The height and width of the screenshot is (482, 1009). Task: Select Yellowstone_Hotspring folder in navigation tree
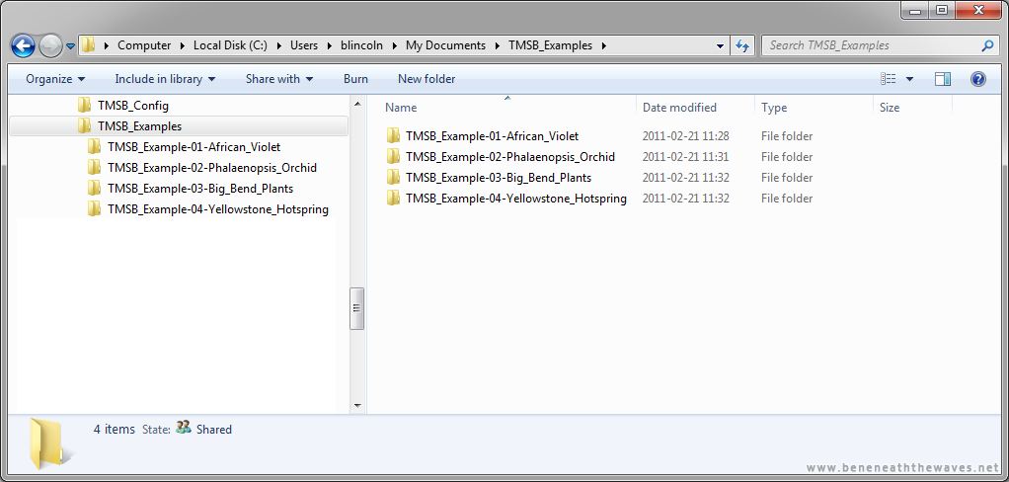tap(217, 209)
